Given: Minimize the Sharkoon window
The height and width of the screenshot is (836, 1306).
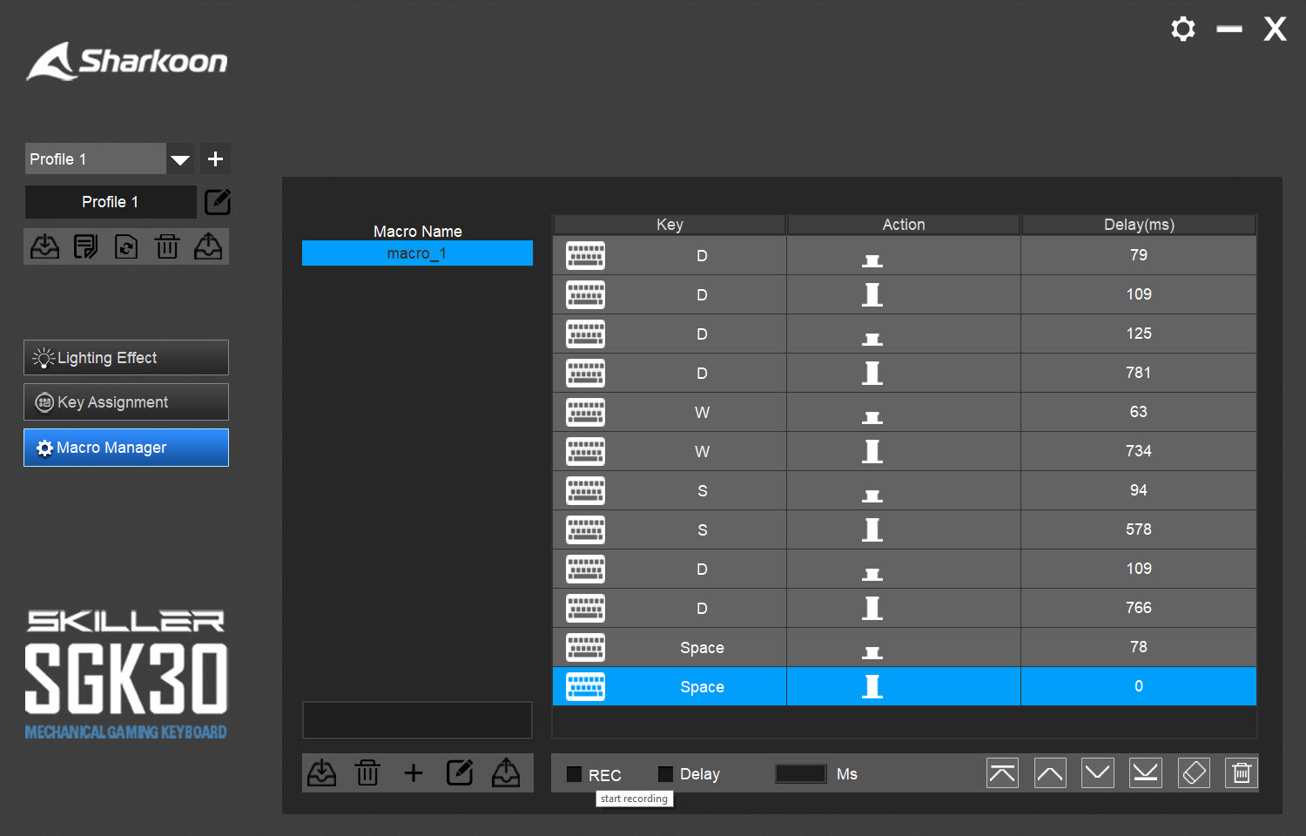Looking at the screenshot, I should pyautogui.click(x=1229, y=29).
